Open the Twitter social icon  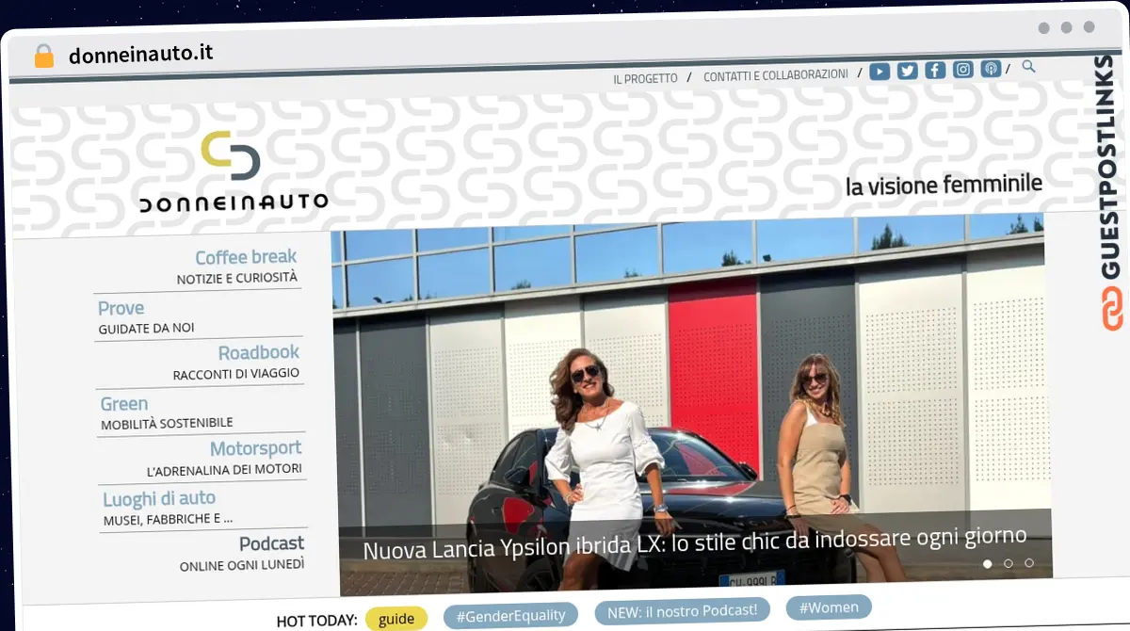907,71
